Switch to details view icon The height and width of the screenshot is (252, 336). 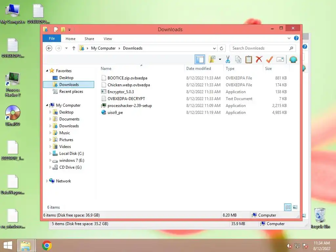(x=288, y=207)
